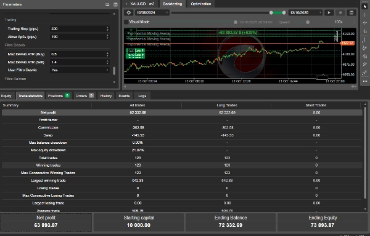Switch to the Optimisation tab

[x=201, y=4]
